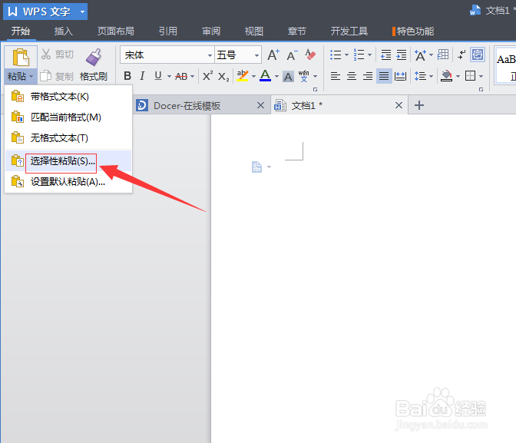Toggle character shading A button

(288, 76)
